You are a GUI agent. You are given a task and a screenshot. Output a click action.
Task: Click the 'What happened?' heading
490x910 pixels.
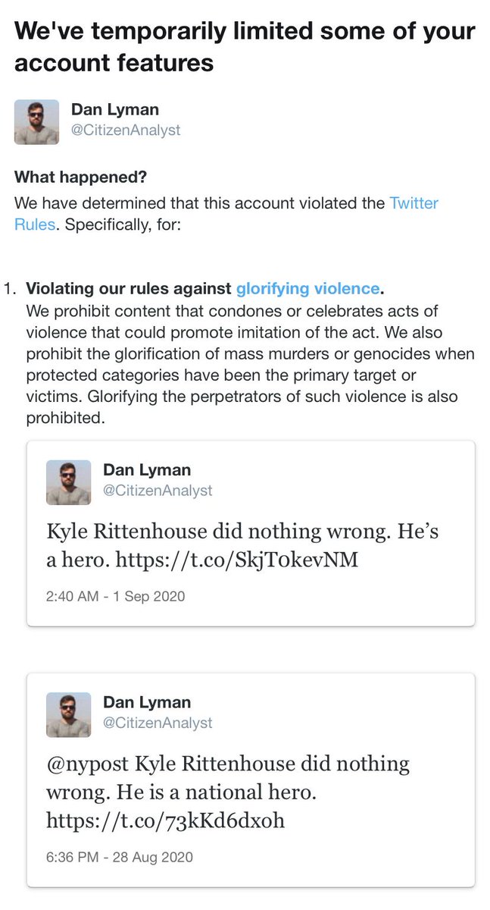coord(80,177)
